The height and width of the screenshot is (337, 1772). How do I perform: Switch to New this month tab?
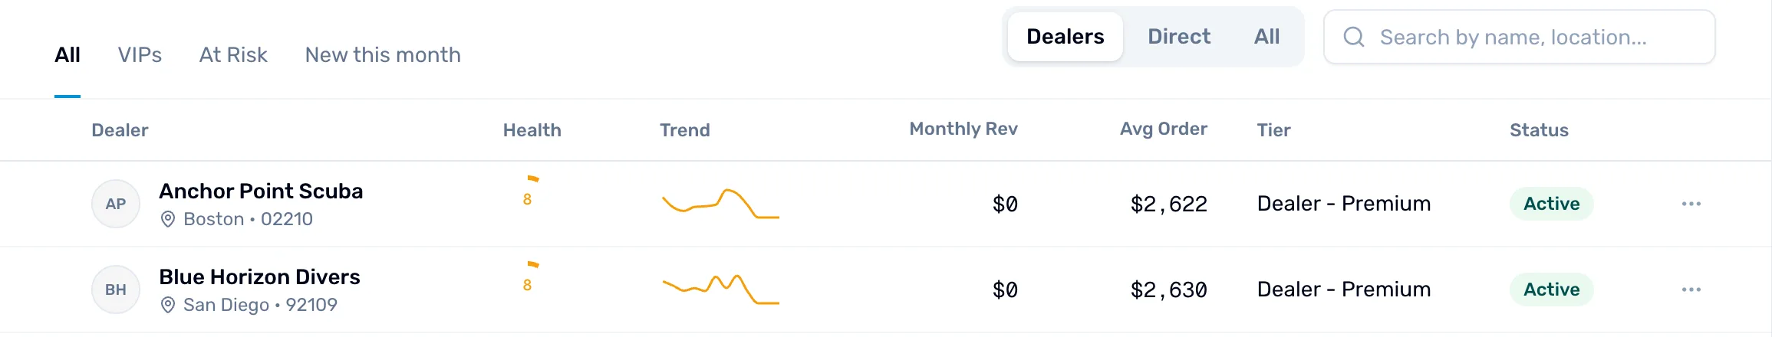coord(383,55)
